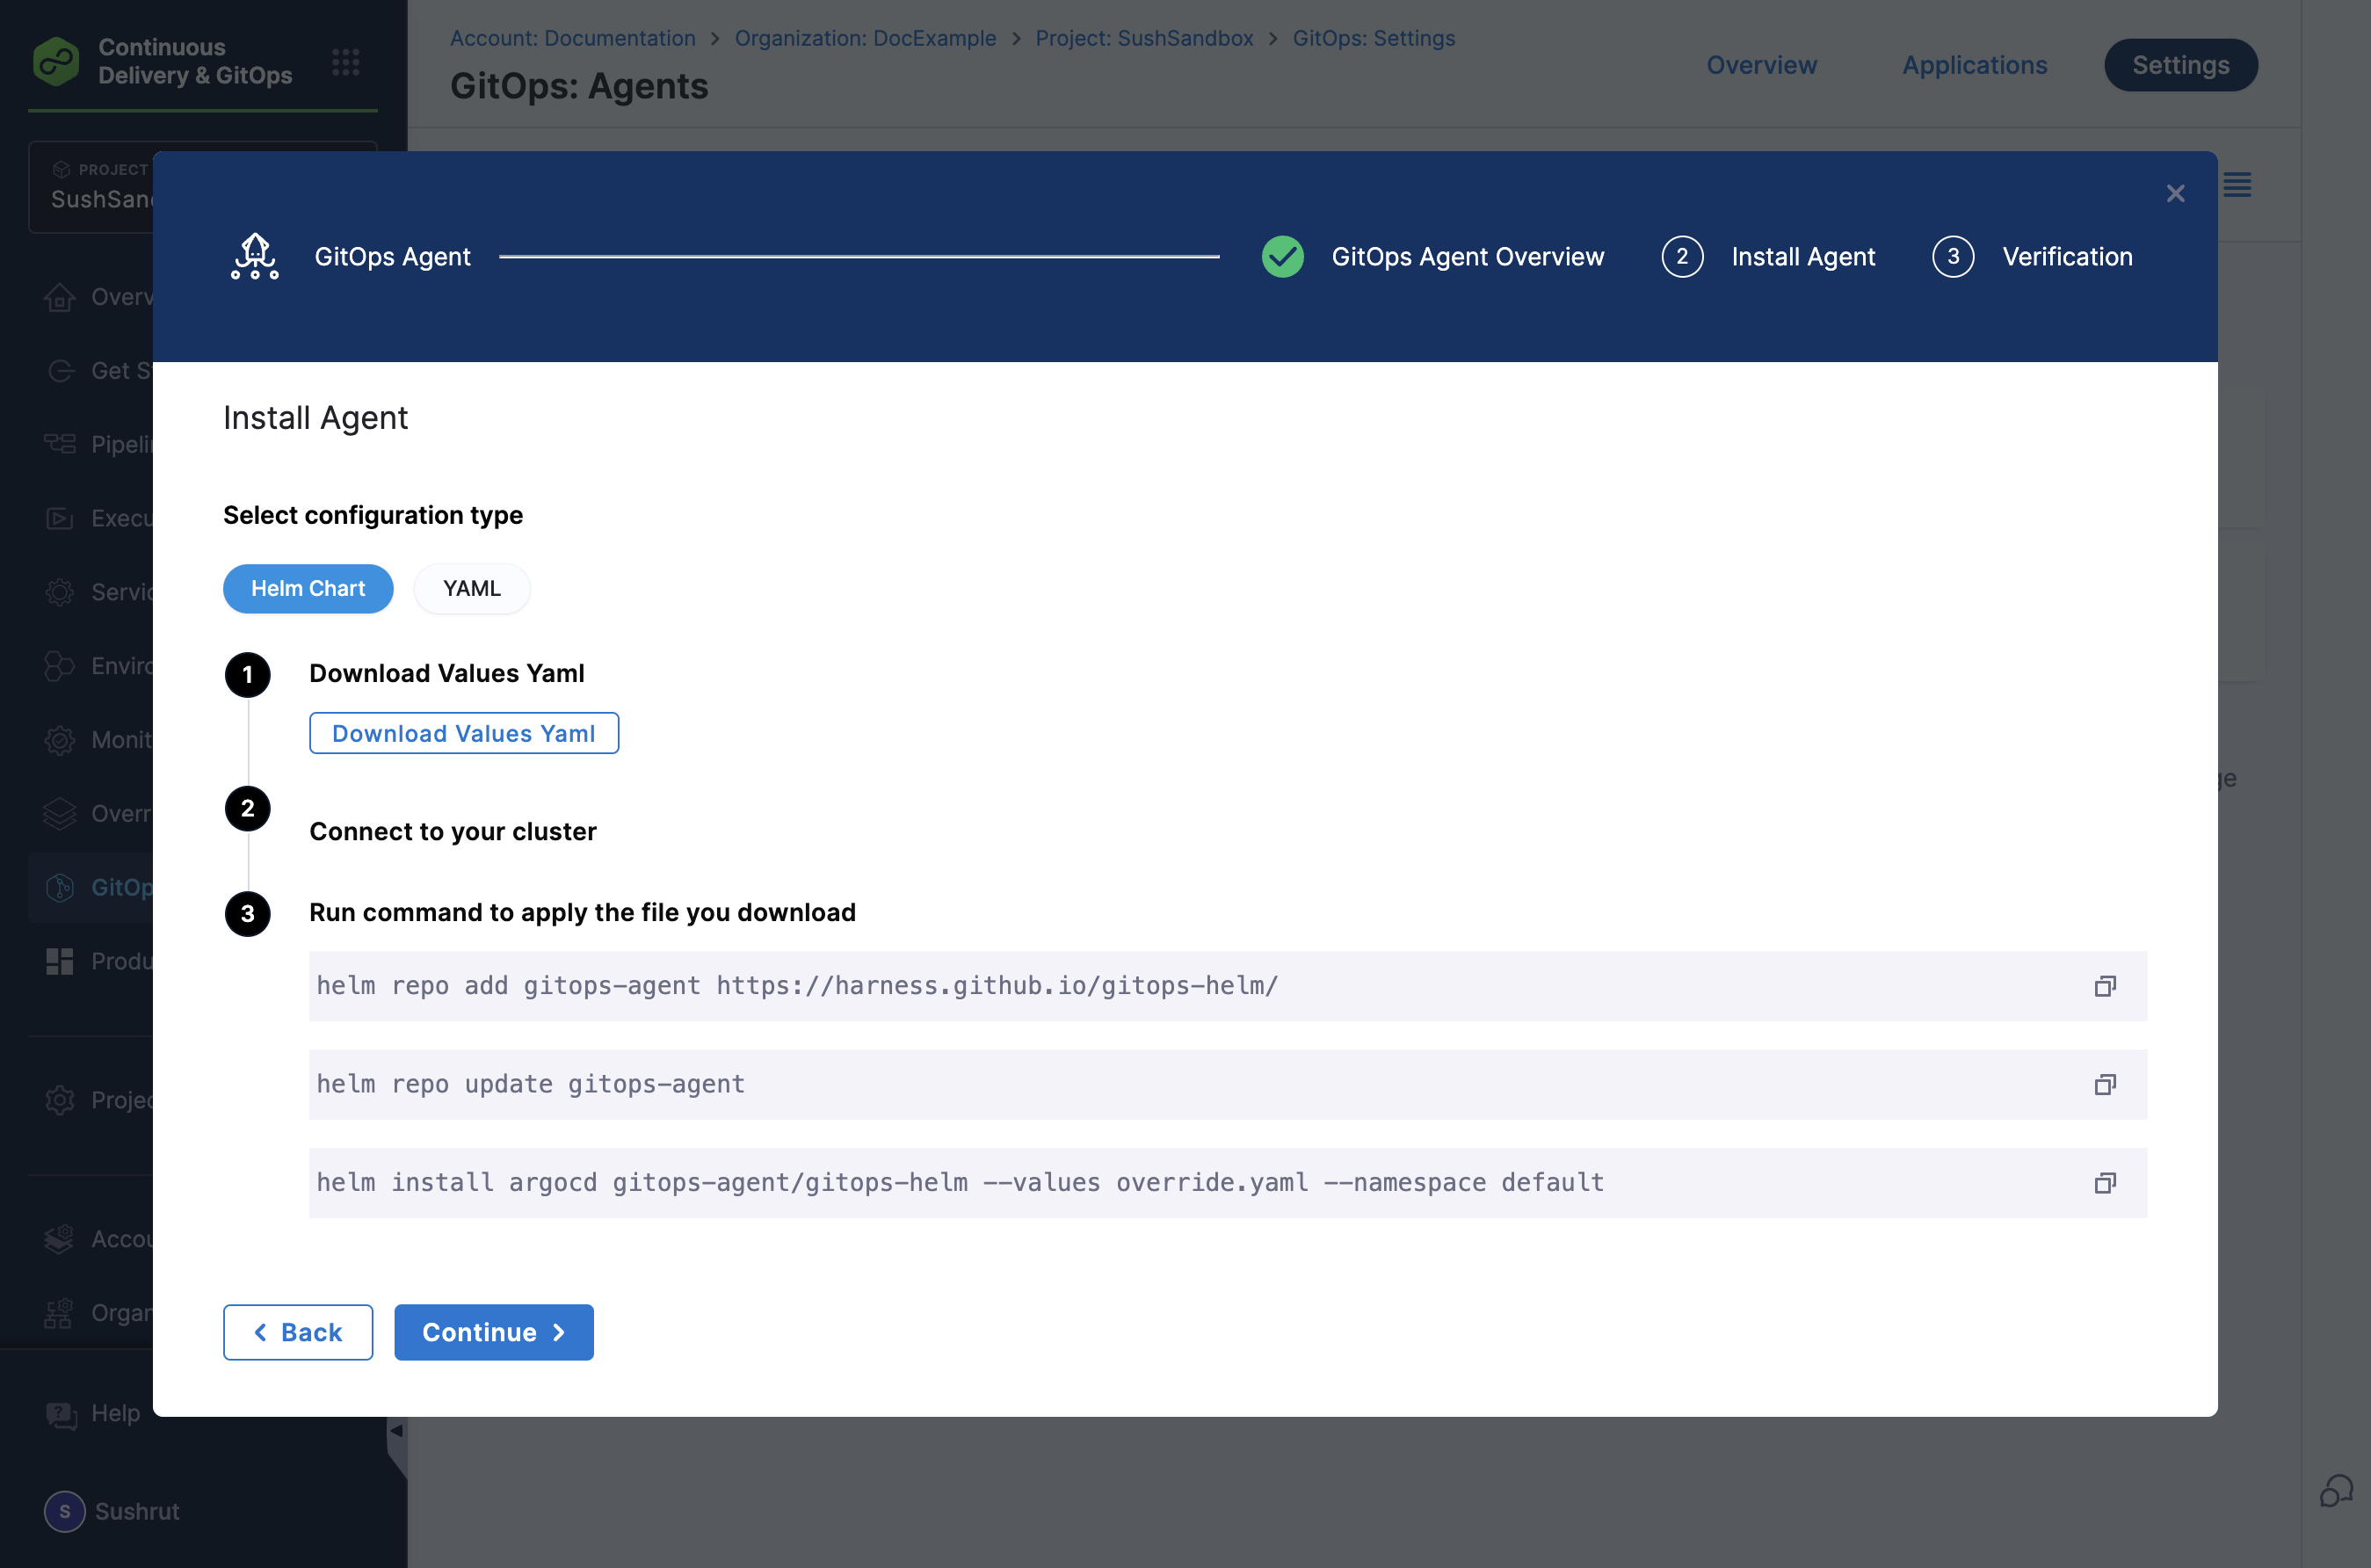Switch to the Settings tab
The height and width of the screenshot is (1568, 2371).
point(2180,65)
